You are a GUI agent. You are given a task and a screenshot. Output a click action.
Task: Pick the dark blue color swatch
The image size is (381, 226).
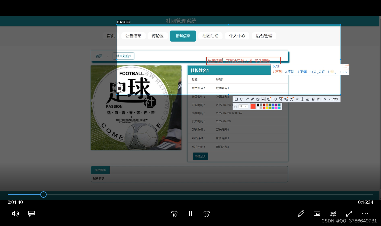click(x=273, y=105)
